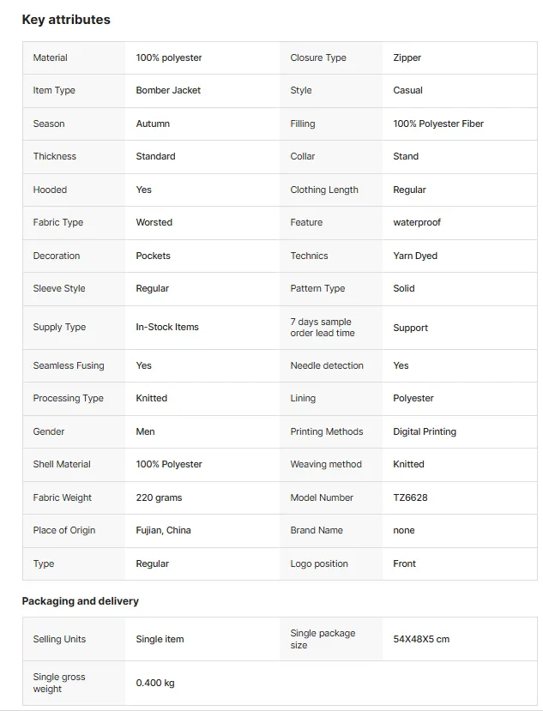Click the In-Stock Items supply value
This screenshot has height=711, width=543.
[x=167, y=327]
